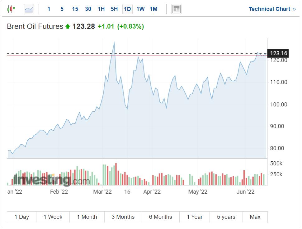Image resolution: width=302 pixels, height=229 pixels.
Task: Open the news overlay icon in toolbar
Action: tap(176, 9)
